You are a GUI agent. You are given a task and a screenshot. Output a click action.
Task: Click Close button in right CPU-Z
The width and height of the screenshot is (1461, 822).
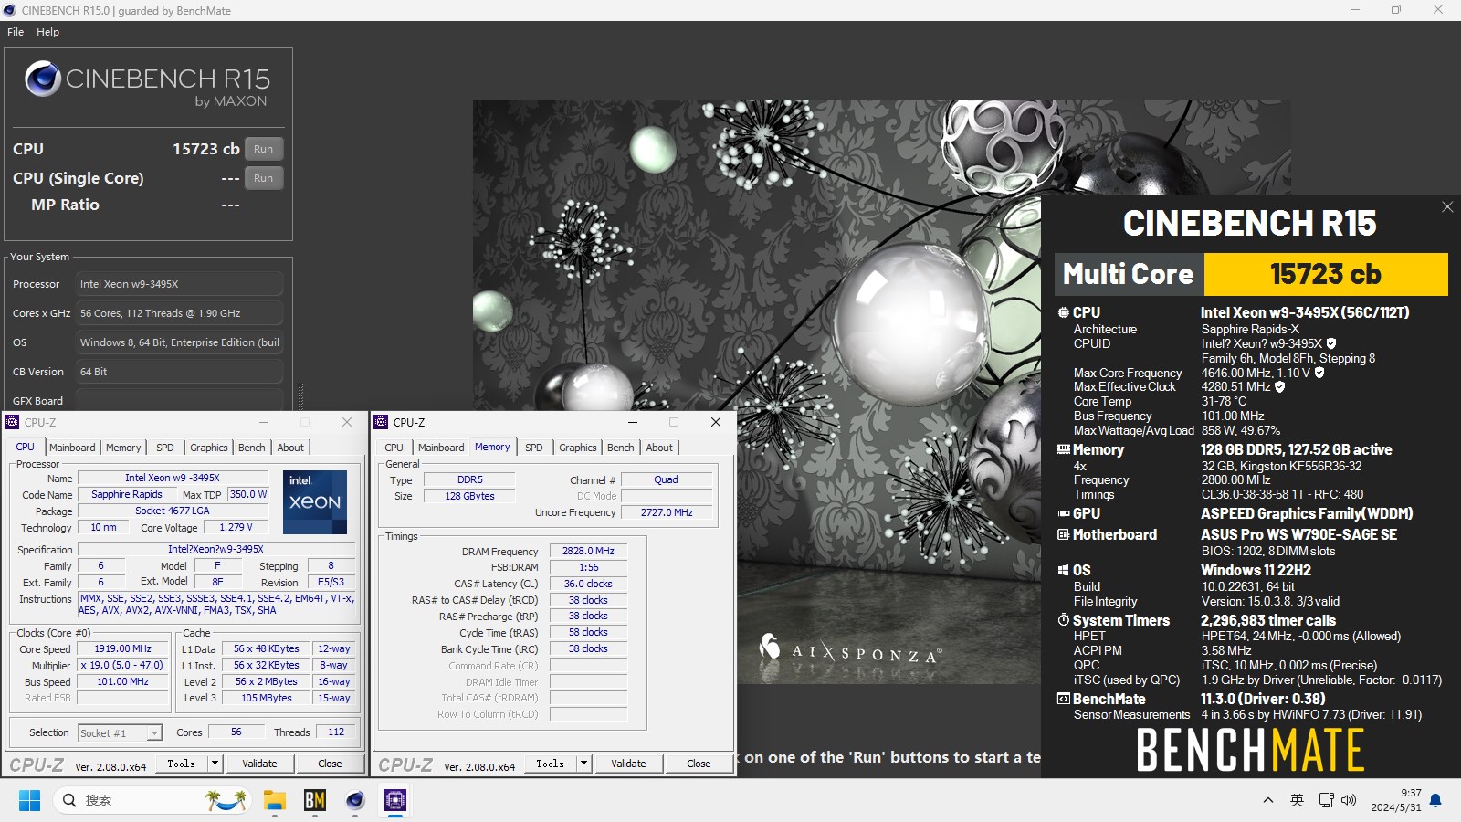tap(699, 764)
